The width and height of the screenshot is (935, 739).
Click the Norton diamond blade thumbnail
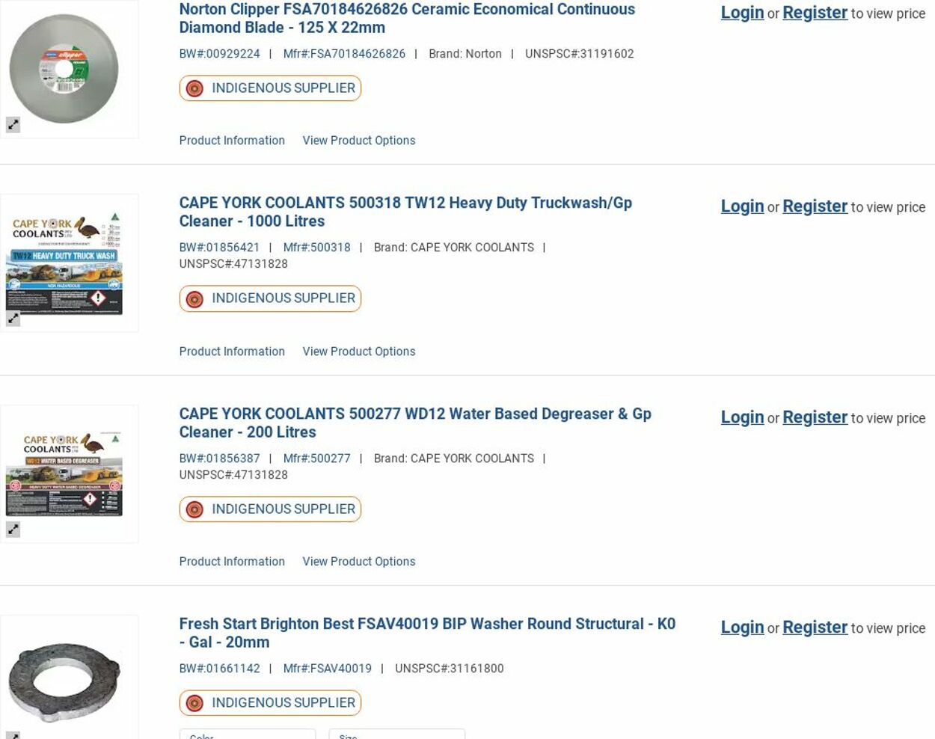pyautogui.click(x=64, y=69)
